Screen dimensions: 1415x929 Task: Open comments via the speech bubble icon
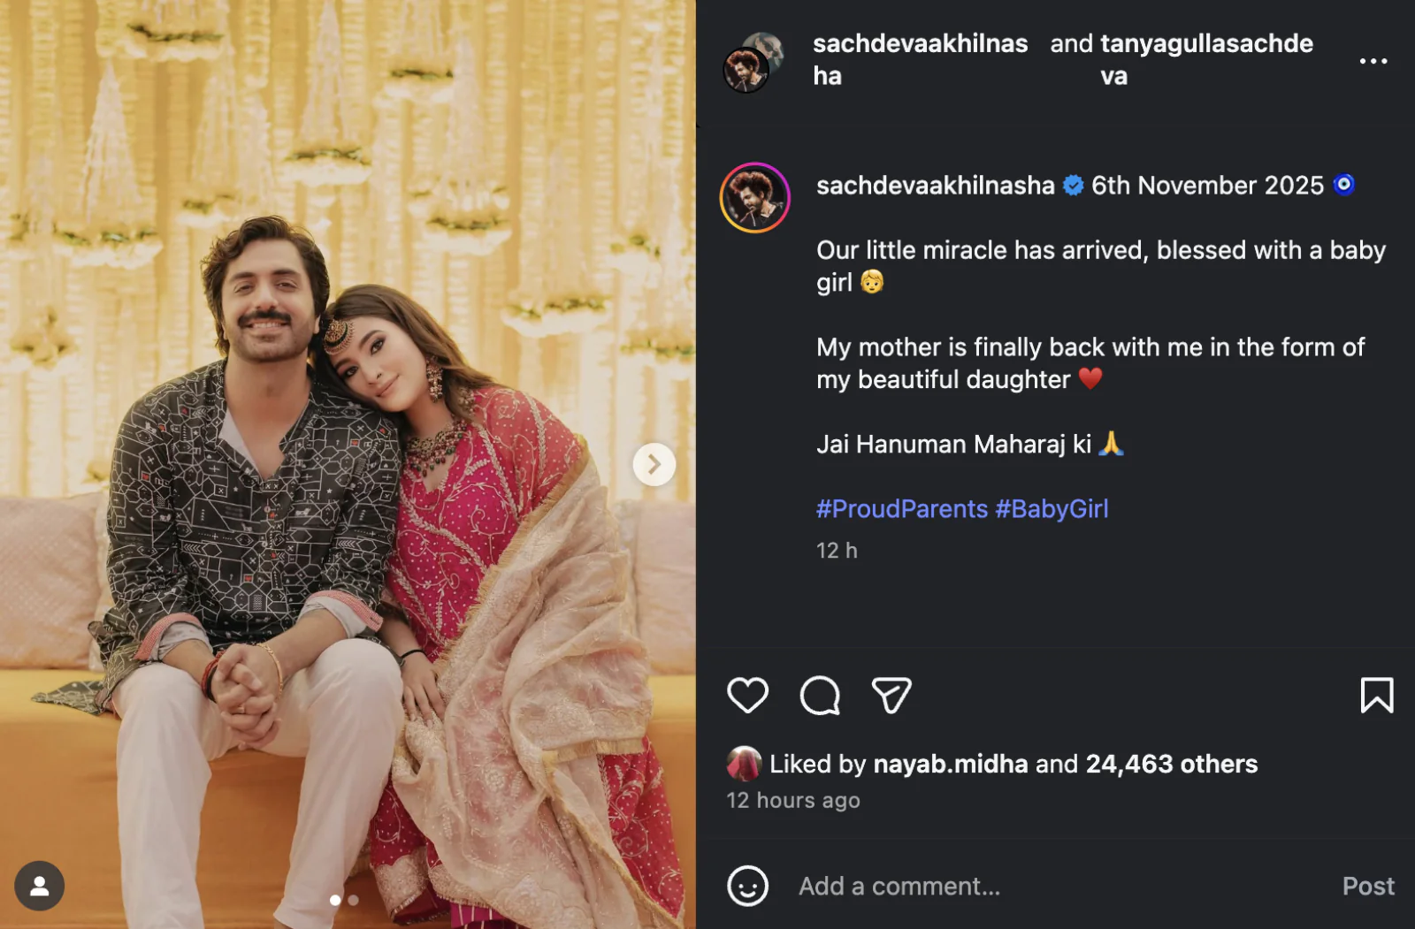819,696
